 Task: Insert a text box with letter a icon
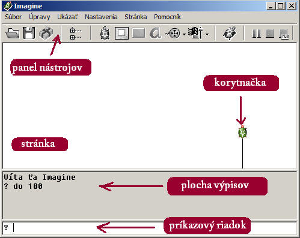tap(155, 33)
